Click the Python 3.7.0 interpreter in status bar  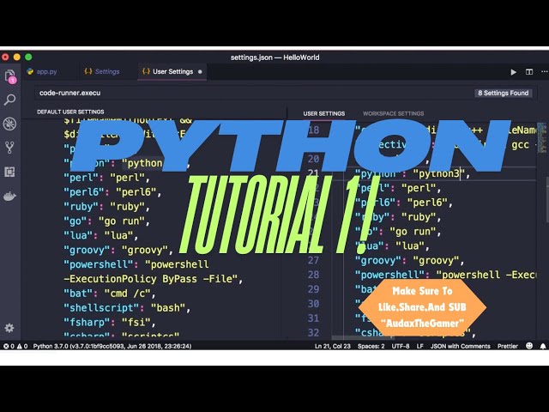coord(112,346)
